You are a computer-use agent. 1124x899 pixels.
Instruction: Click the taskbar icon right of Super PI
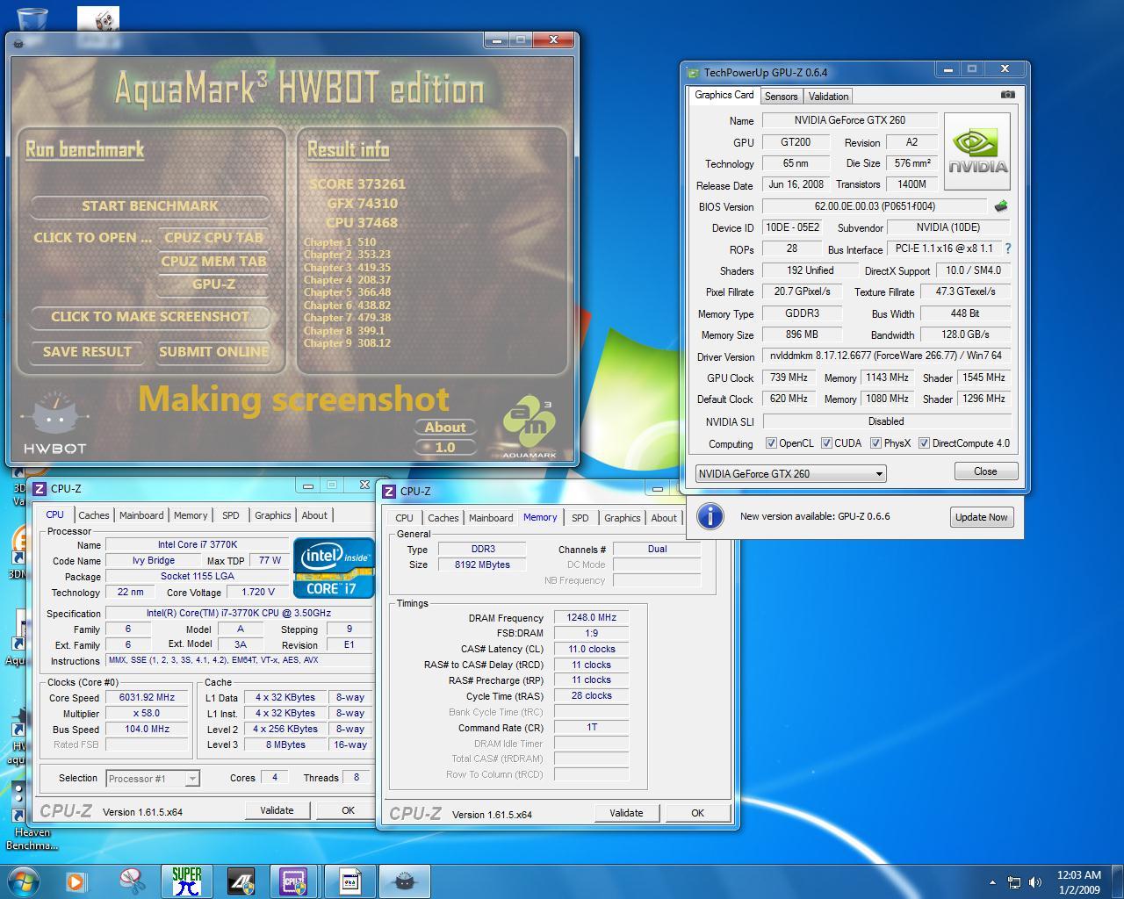pyautogui.click(x=241, y=881)
